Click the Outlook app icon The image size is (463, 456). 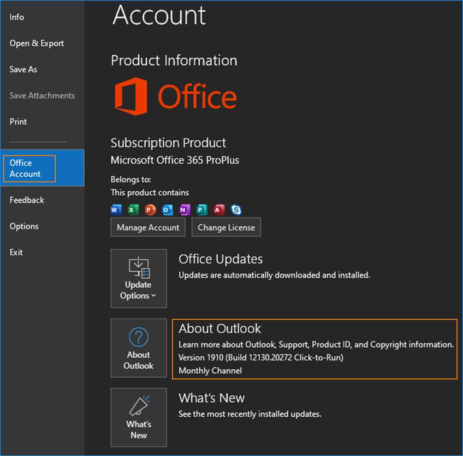click(167, 210)
